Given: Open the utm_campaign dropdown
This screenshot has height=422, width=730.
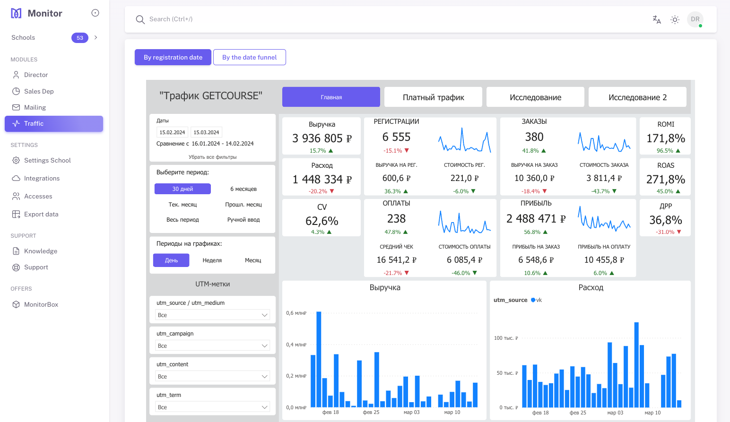Looking at the screenshot, I should coord(212,345).
